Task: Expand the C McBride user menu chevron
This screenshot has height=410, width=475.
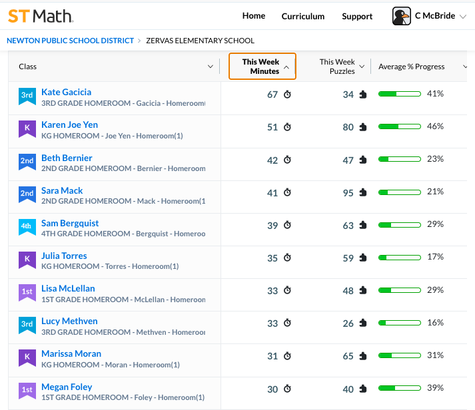Action: [463, 17]
